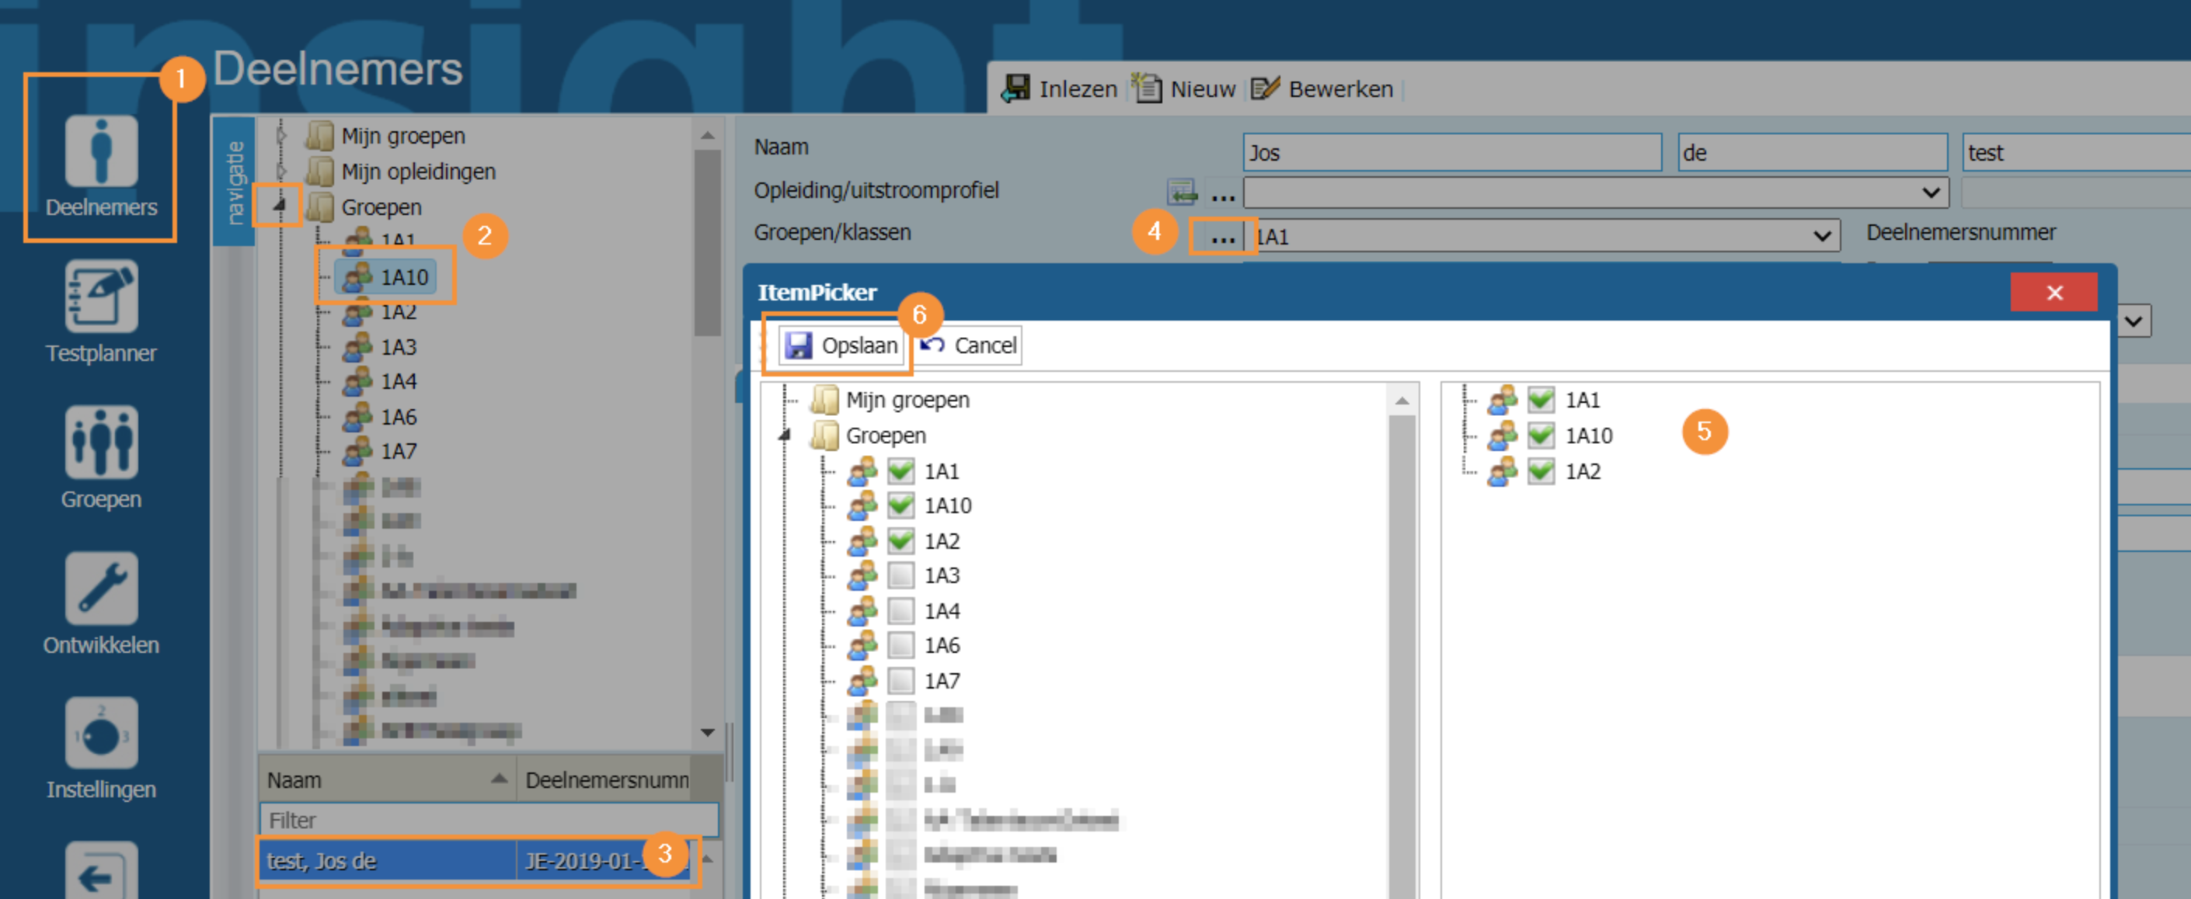Go to the Groepen sidebar icon

(100, 442)
